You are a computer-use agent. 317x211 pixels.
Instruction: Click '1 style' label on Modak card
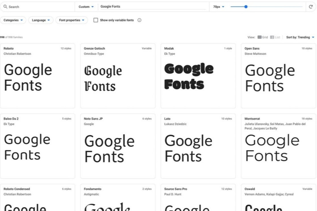(228, 48)
